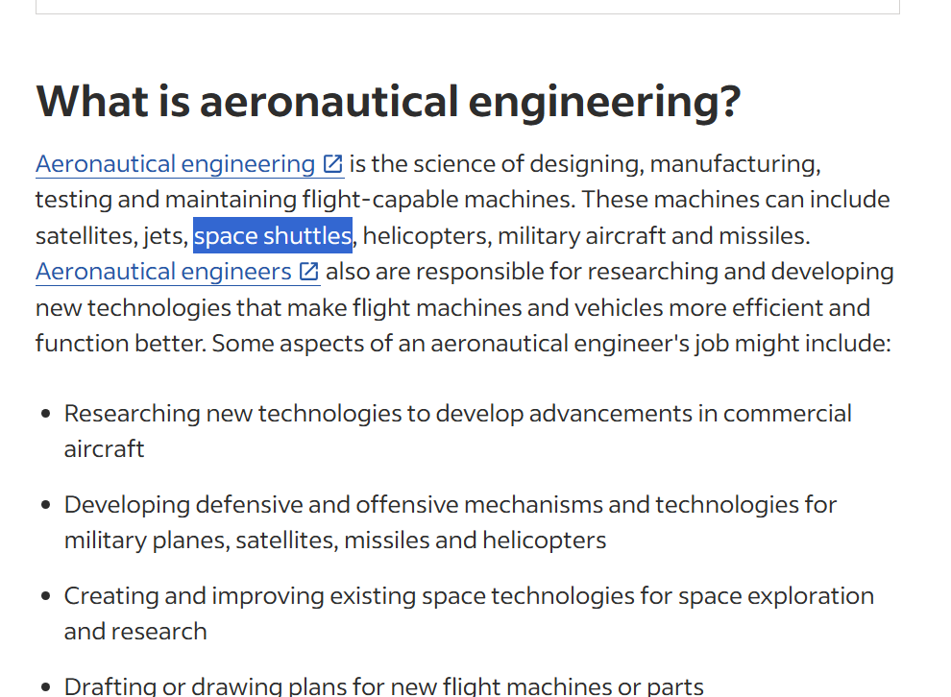Click the bullet dot before 'Drafting or drawing'
The height and width of the screenshot is (697, 951).
point(45,687)
